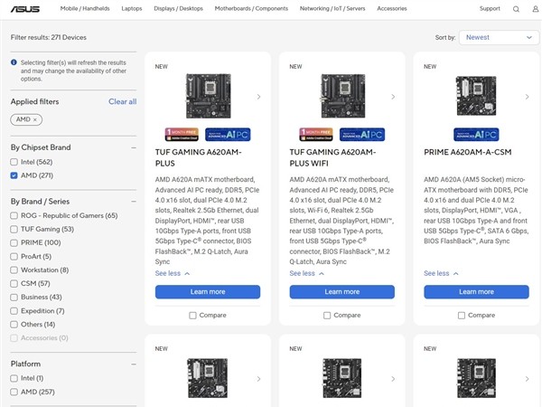Screen dimensions: 542x407
Task: Check Platform AMD (257) filter
Action: point(14,392)
